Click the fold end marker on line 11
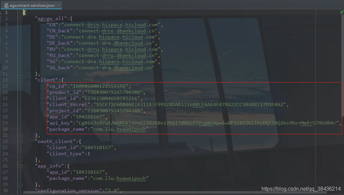 21,74
